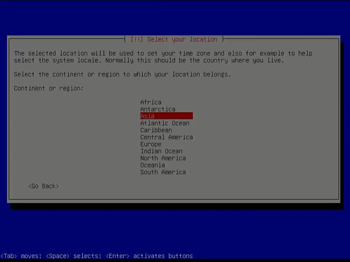Pick South America from the list
Image resolution: width=350 pixels, height=262 pixels.
tap(163, 172)
